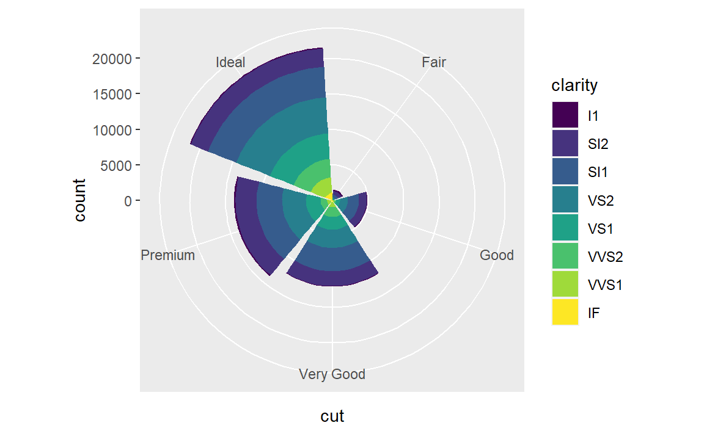
Task: Click the VS1 green legend swatch
Action: [565, 228]
